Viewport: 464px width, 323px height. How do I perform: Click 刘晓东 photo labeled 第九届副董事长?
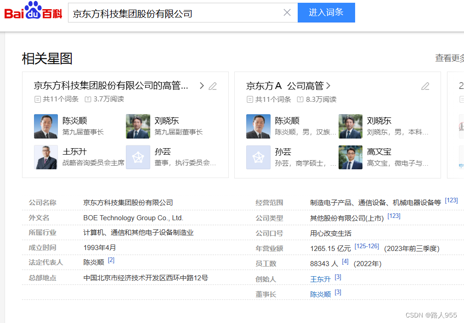coord(138,126)
